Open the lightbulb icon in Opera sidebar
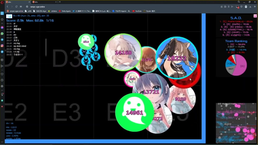258x145 pixels. click(2, 94)
